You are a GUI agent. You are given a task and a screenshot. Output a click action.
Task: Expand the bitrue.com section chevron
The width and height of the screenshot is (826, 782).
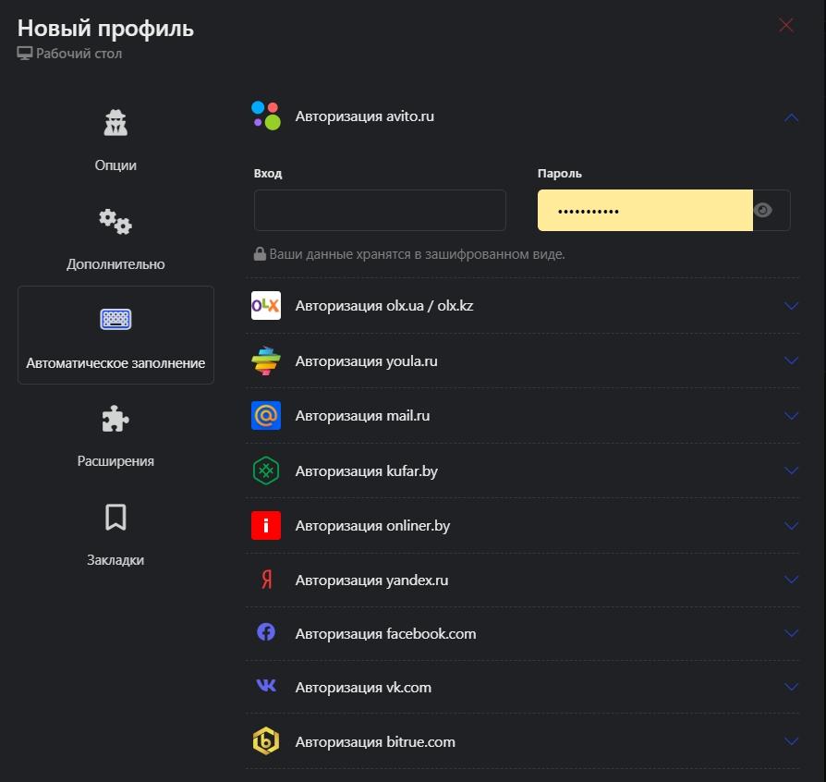pyautogui.click(x=791, y=741)
